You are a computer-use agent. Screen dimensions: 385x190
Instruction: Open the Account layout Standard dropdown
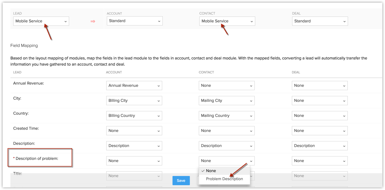[134, 21]
